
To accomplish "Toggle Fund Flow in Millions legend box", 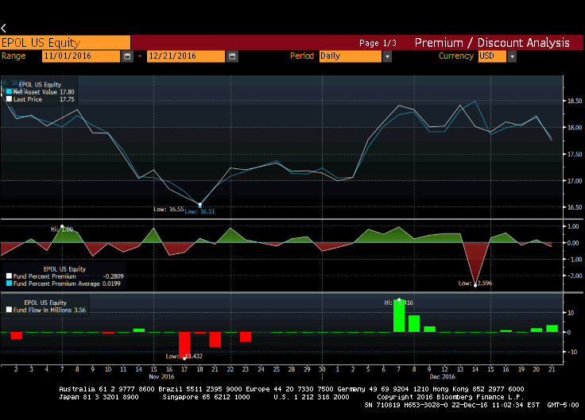I will 10,310.
